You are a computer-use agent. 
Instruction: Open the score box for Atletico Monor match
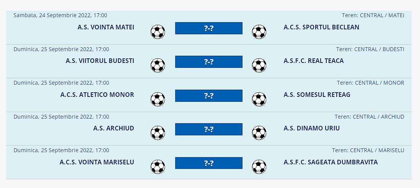click(208, 96)
